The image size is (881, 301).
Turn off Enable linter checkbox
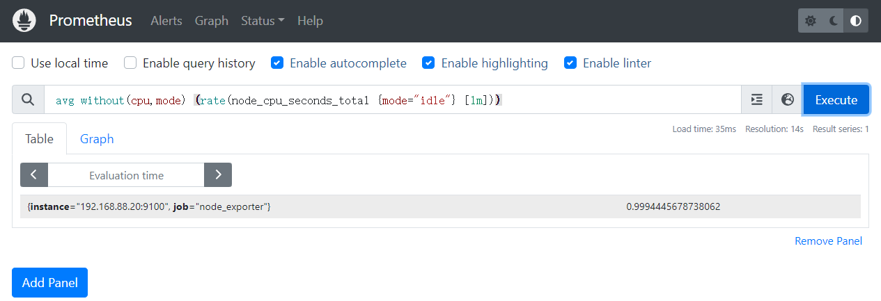(570, 63)
